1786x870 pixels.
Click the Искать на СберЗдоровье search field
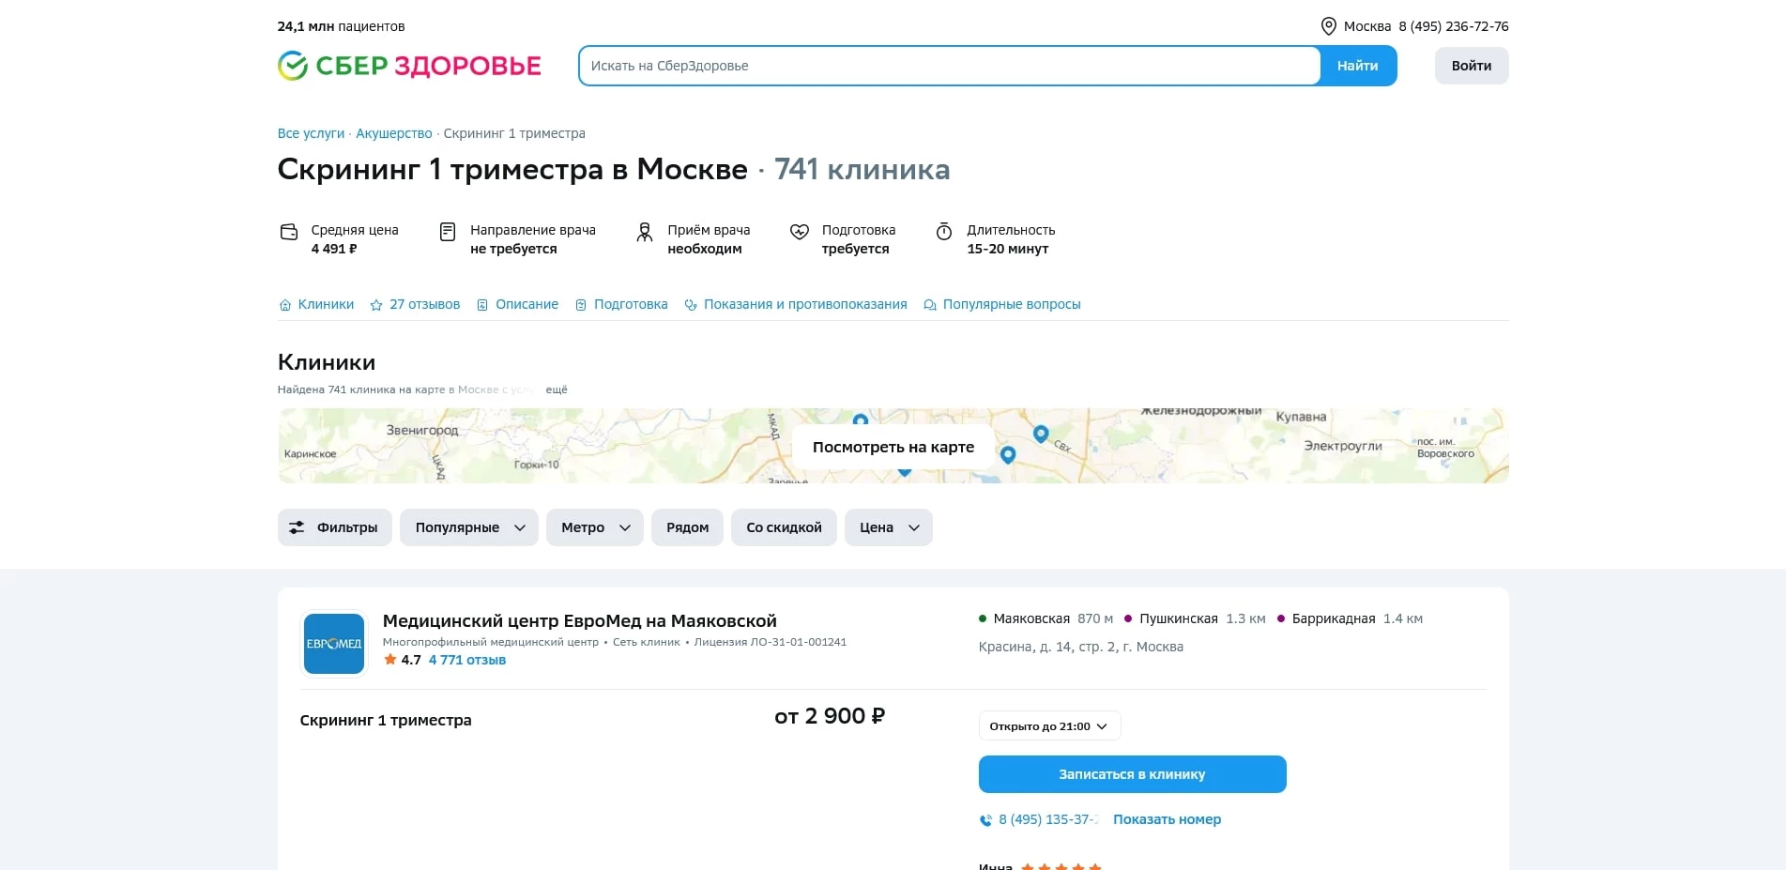tap(949, 65)
